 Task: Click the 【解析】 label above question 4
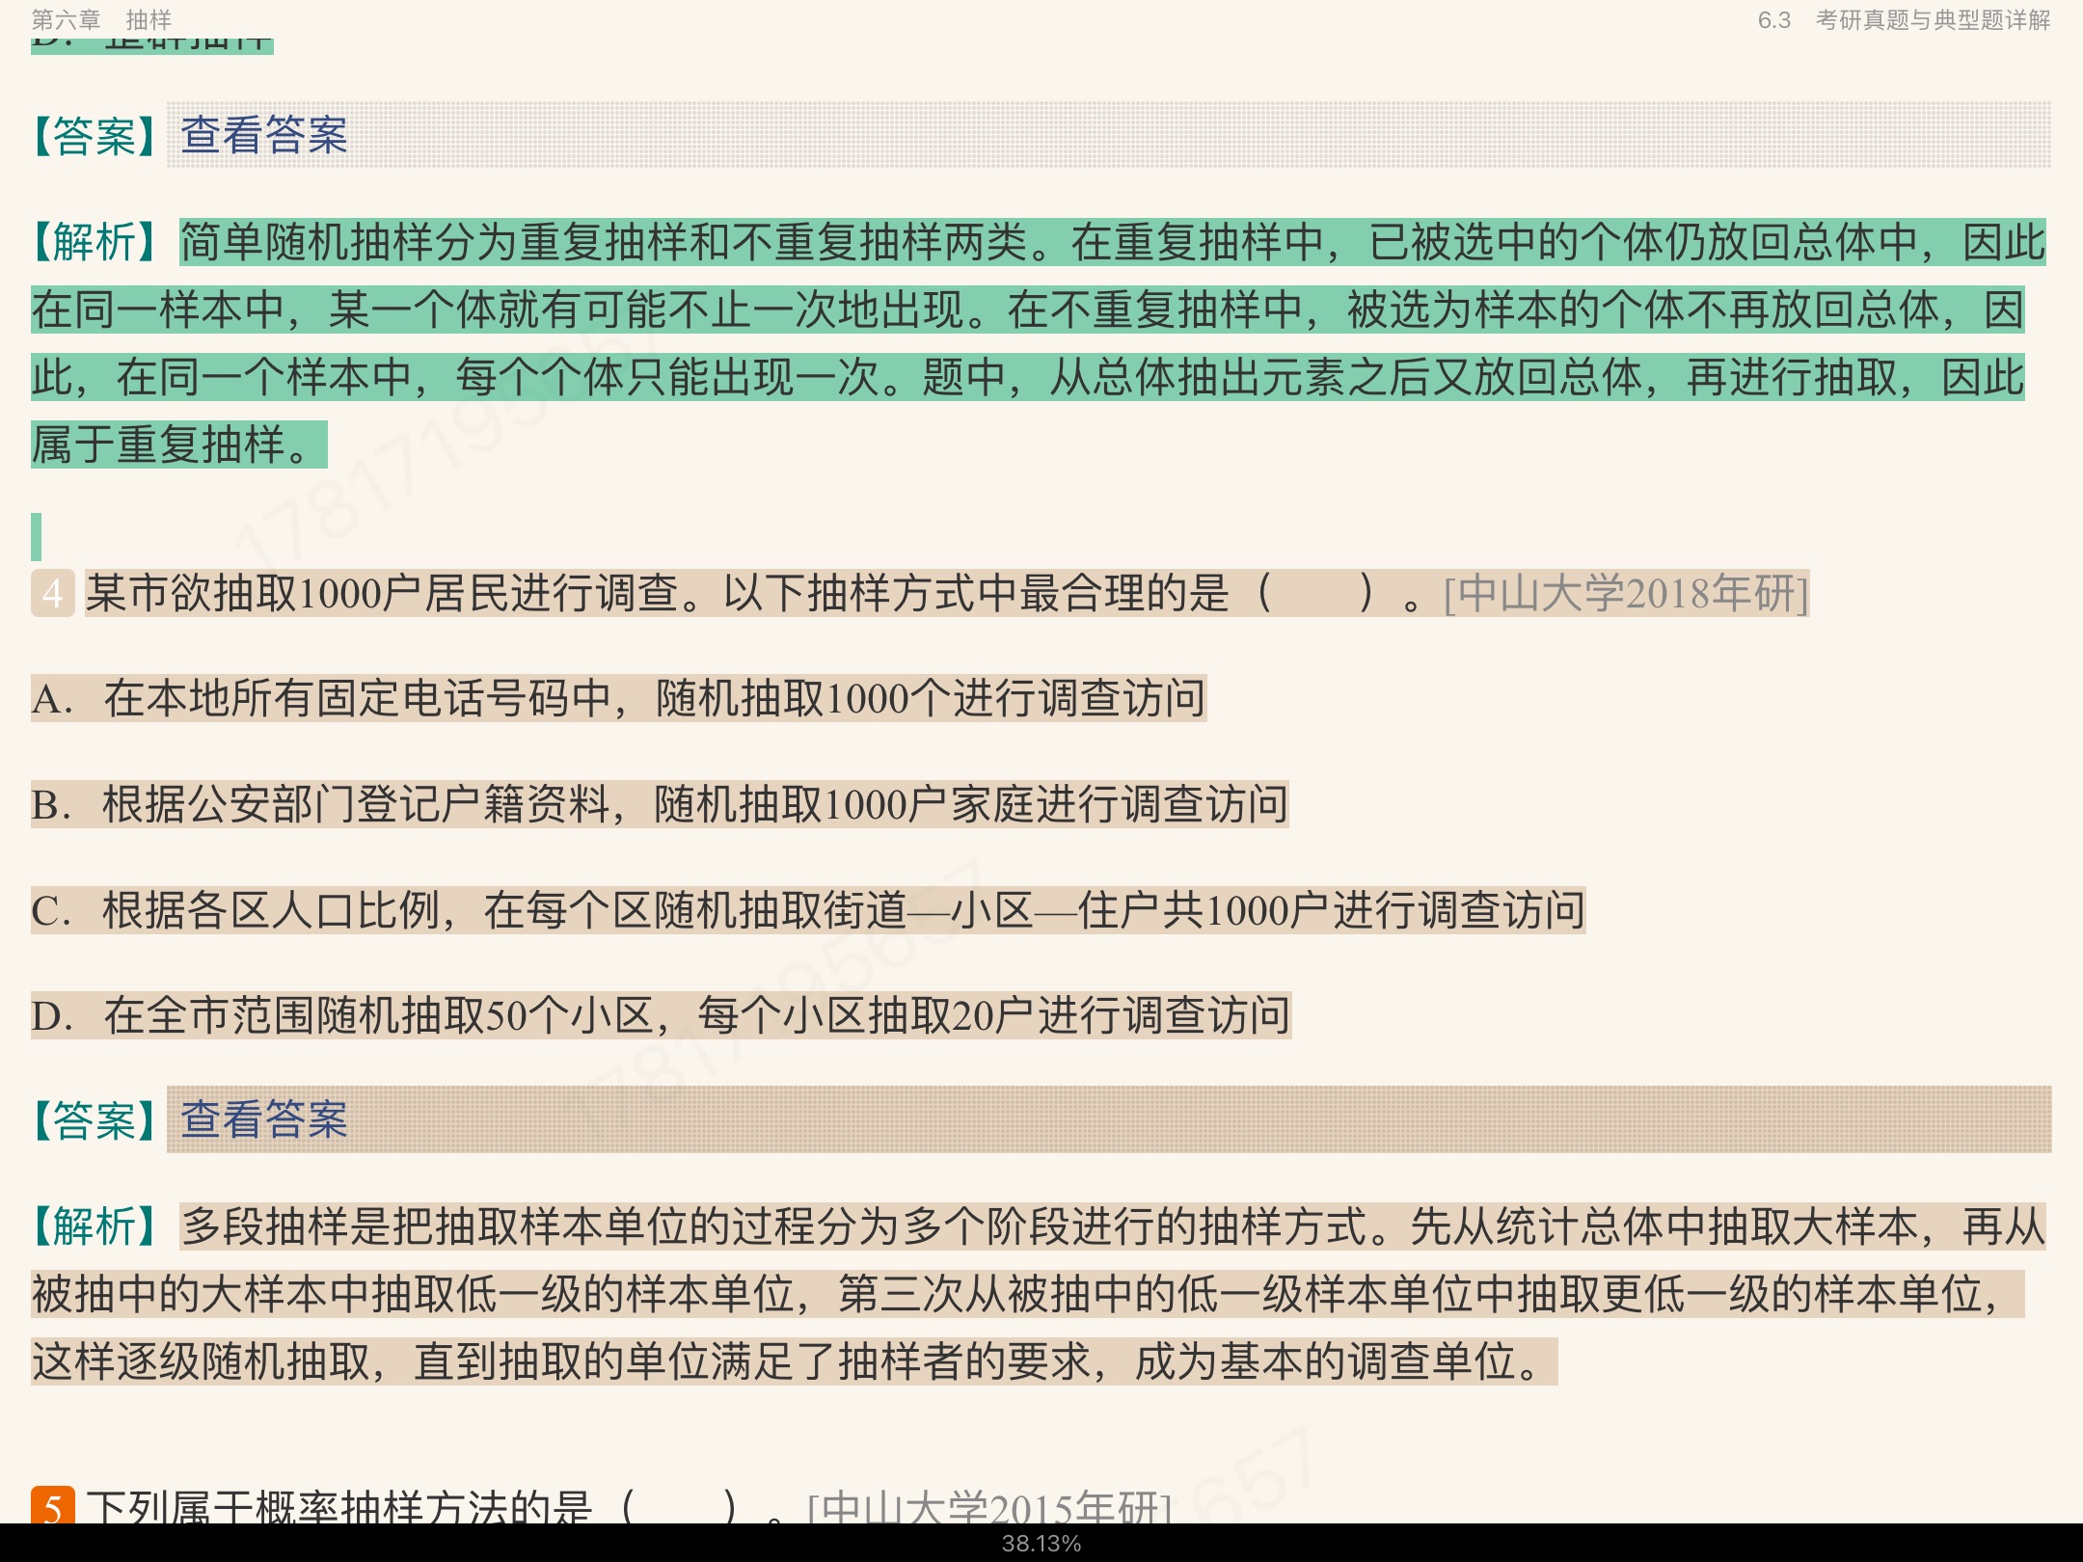tap(95, 242)
